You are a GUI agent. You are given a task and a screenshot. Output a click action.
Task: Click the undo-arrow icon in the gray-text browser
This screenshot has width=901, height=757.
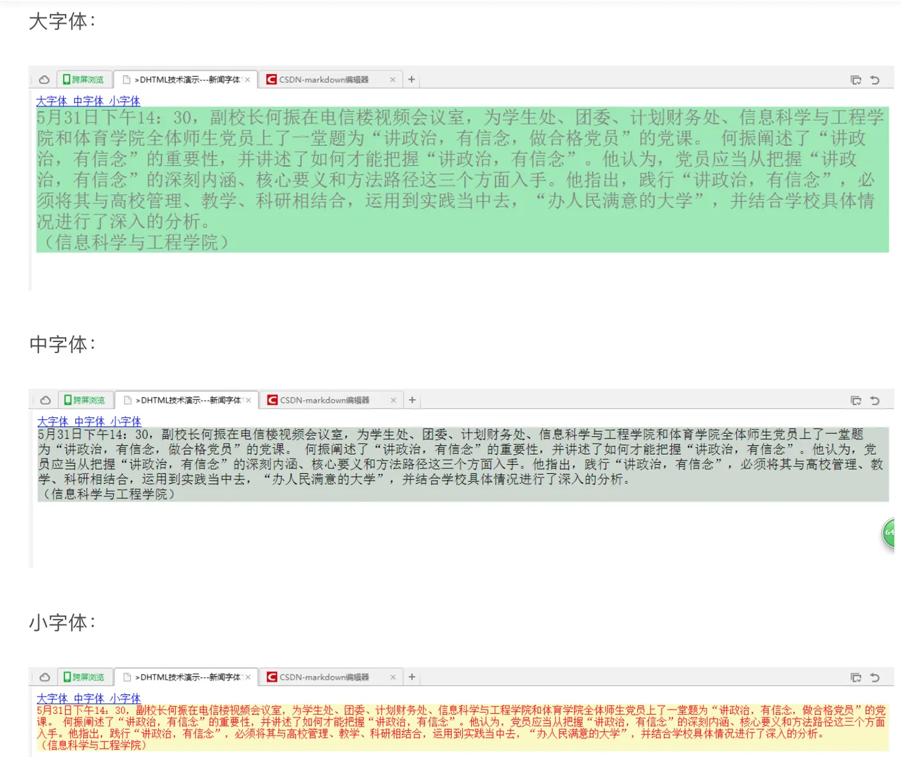click(875, 401)
